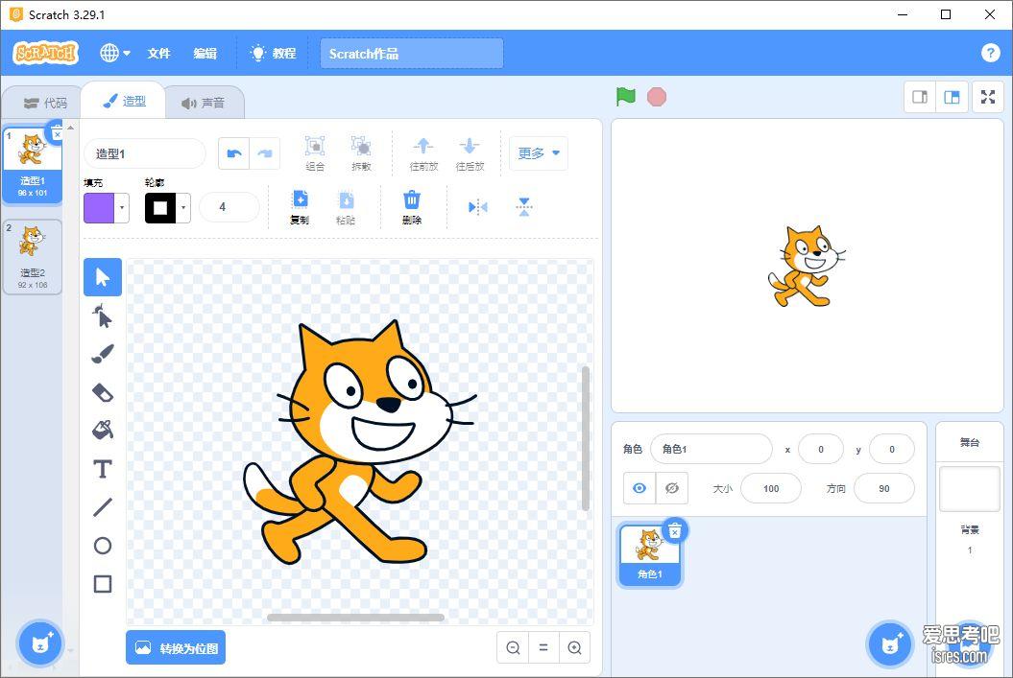The image size is (1013, 678).
Task: Click the Scratch logo
Action: coord(45,53)
